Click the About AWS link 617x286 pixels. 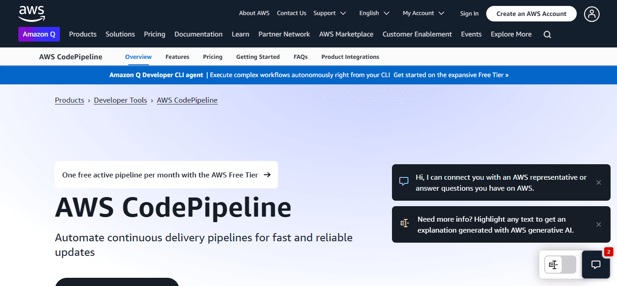click(254, 13)
